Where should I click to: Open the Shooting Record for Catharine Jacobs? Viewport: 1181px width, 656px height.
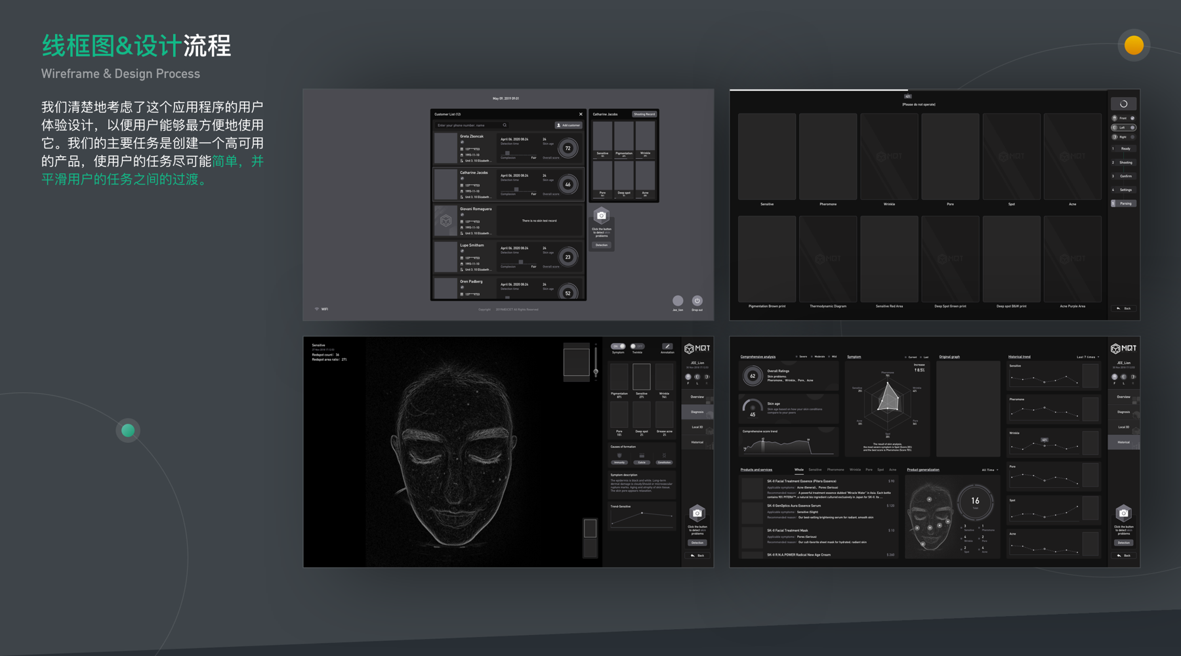(644, 114)
